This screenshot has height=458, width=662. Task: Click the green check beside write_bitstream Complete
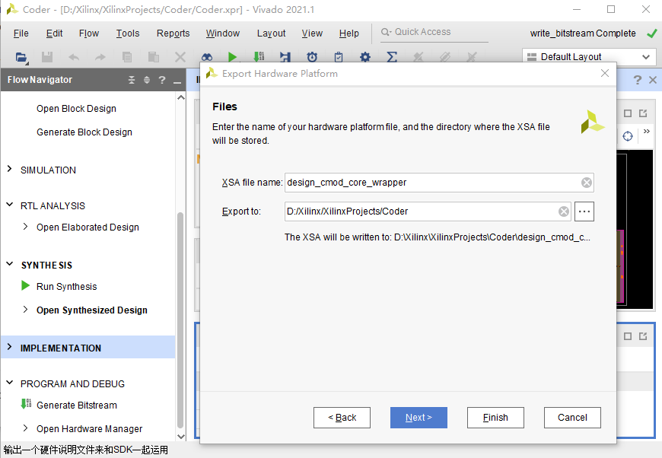(x=652, y=33)
